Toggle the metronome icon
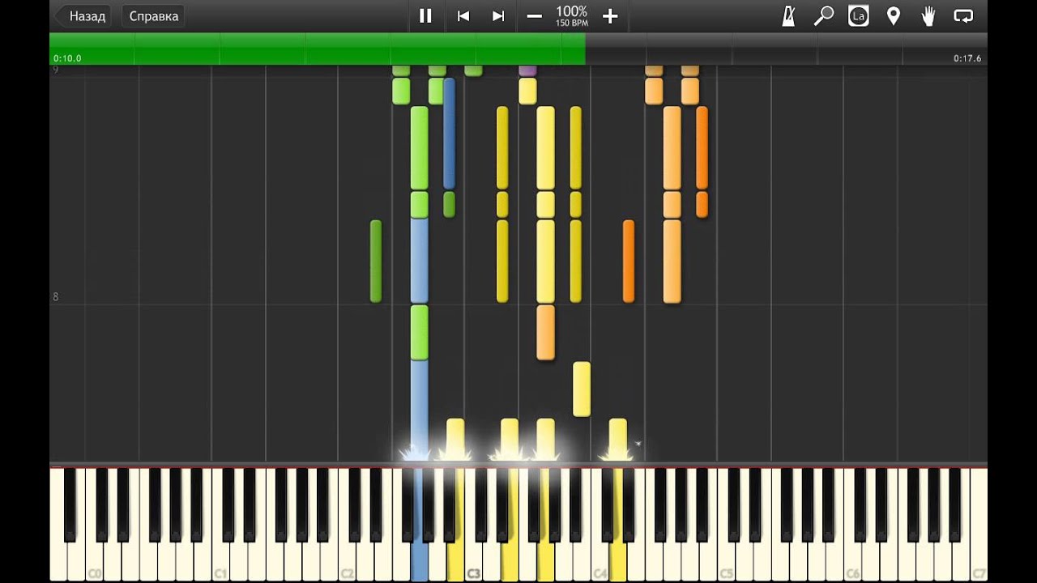 coord(788,15)
